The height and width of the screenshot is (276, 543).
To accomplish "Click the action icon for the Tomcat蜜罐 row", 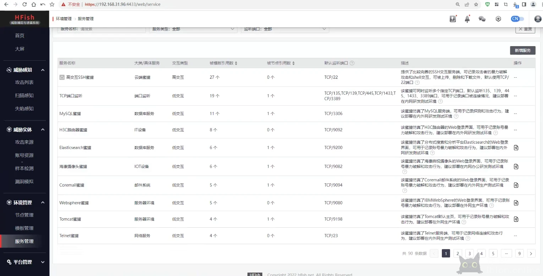I will click(516, 219).
